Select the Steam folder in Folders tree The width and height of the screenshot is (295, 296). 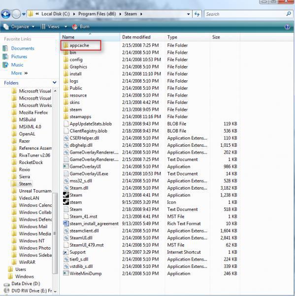(x=25, y=184)
